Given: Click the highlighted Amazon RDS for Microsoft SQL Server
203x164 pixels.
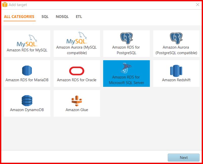Looking at the screenshot, I should pyautogui.click(x=126, y=73).
